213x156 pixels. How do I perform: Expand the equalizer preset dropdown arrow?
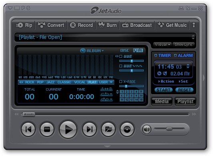tap(111, 82)
